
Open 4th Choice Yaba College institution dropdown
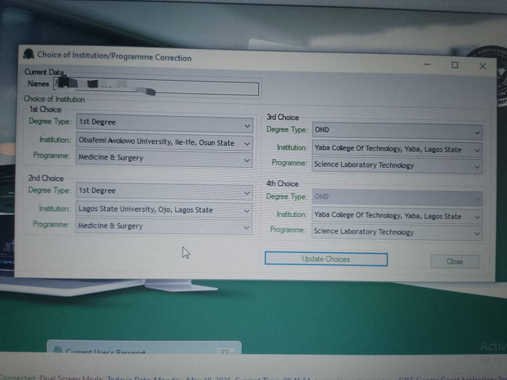(x=397, y=216)
